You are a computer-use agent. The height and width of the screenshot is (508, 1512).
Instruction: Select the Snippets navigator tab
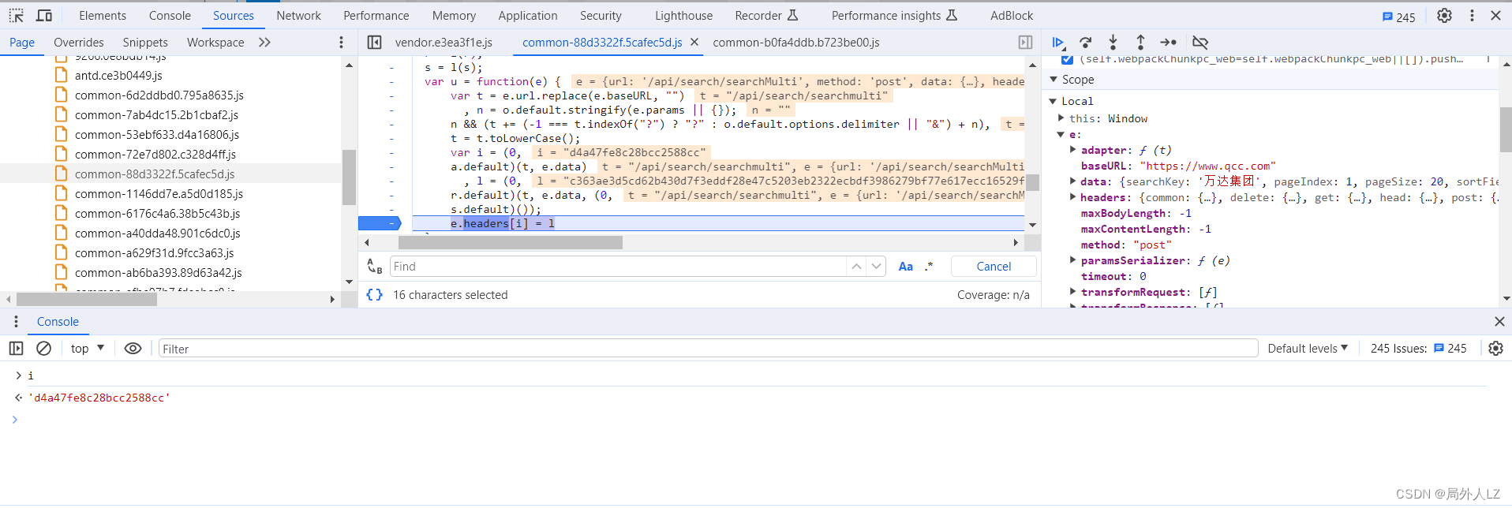pyautogui.click(x=145, y=43)
